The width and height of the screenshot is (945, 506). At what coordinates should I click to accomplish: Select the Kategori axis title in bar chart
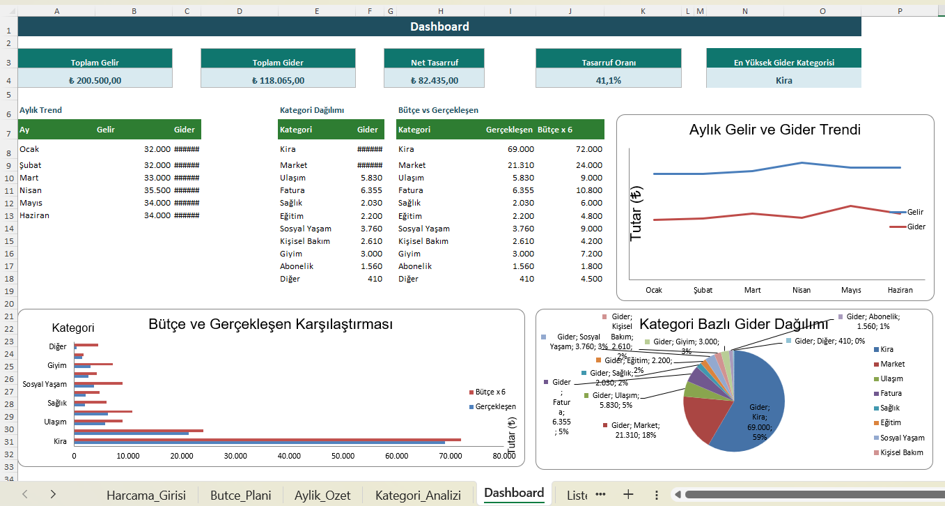pos(73,328)
